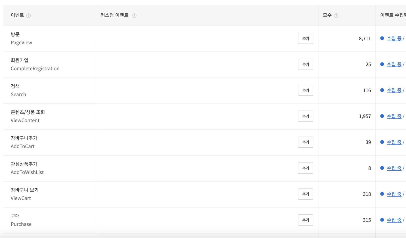Click help icon next to 이벤트 header
Screen dimensions: 406x238
tap(28, 16)
